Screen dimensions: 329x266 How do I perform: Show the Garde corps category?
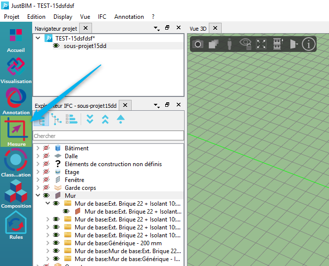tap(46, 187)
